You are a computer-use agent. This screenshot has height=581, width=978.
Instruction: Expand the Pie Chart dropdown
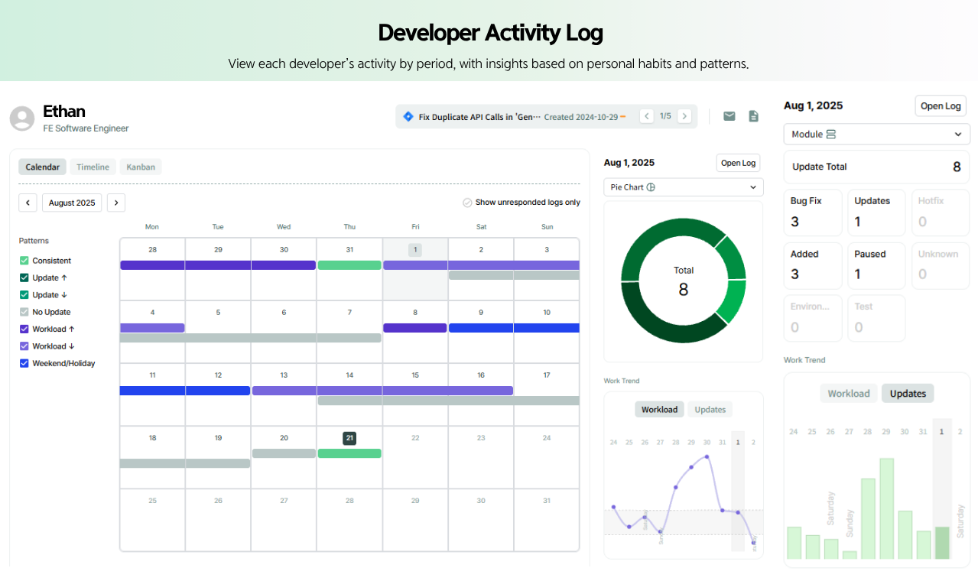684,187
